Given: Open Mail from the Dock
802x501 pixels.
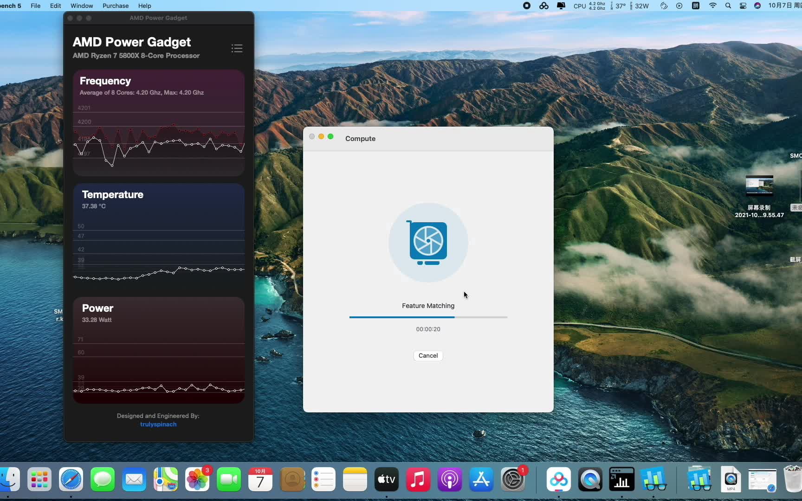Looking at the screenshot, I should tap(134, 479).
